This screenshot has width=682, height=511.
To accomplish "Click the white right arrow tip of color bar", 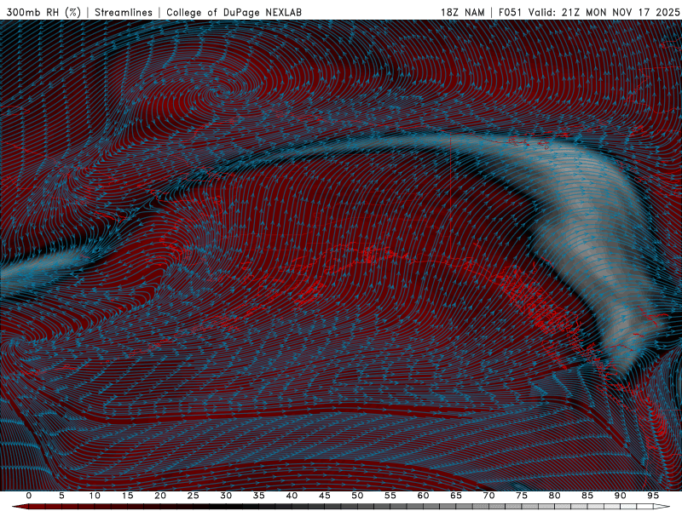I will [662, 507].
